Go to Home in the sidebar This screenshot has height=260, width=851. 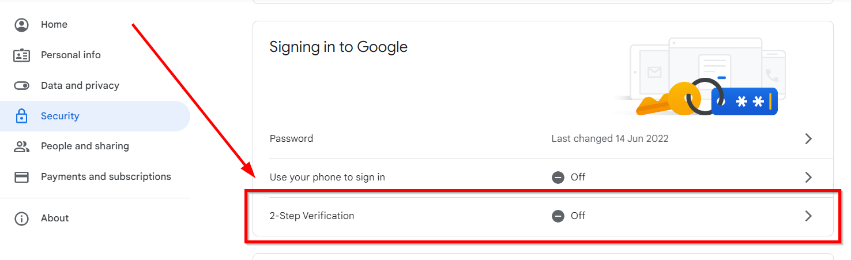click(x=54, y=25)
